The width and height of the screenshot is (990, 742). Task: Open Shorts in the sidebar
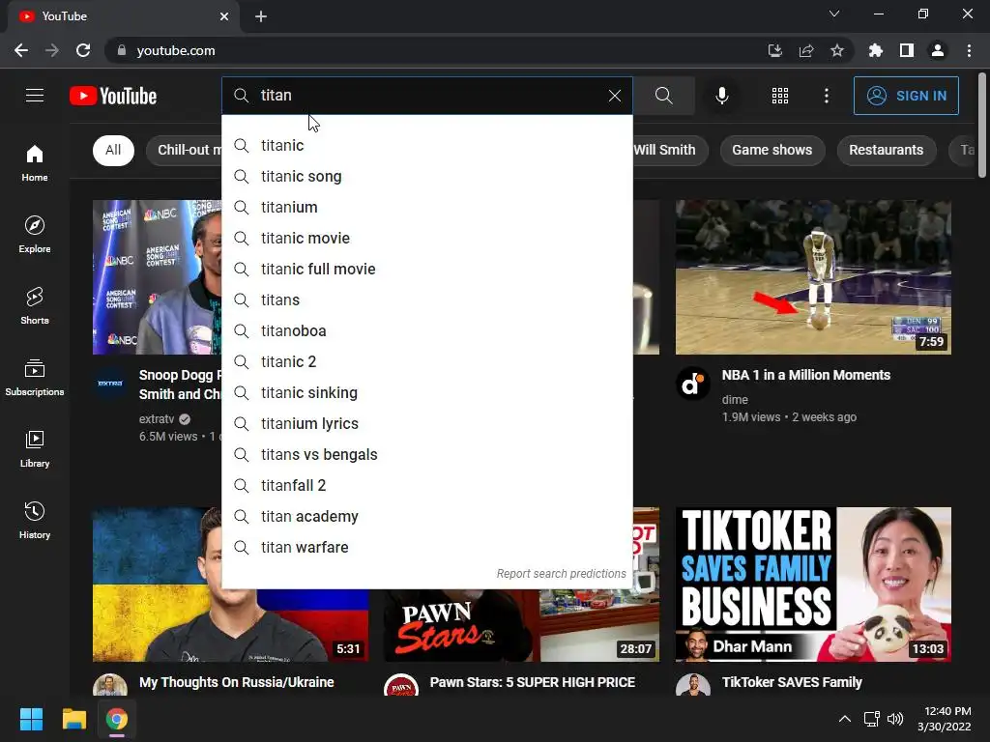click(x=35, y=306)
